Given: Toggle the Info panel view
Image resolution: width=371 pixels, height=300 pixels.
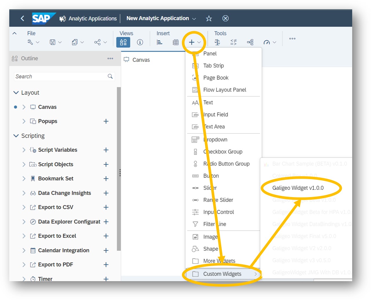Looking at the screenshot, I should point(140,42).
